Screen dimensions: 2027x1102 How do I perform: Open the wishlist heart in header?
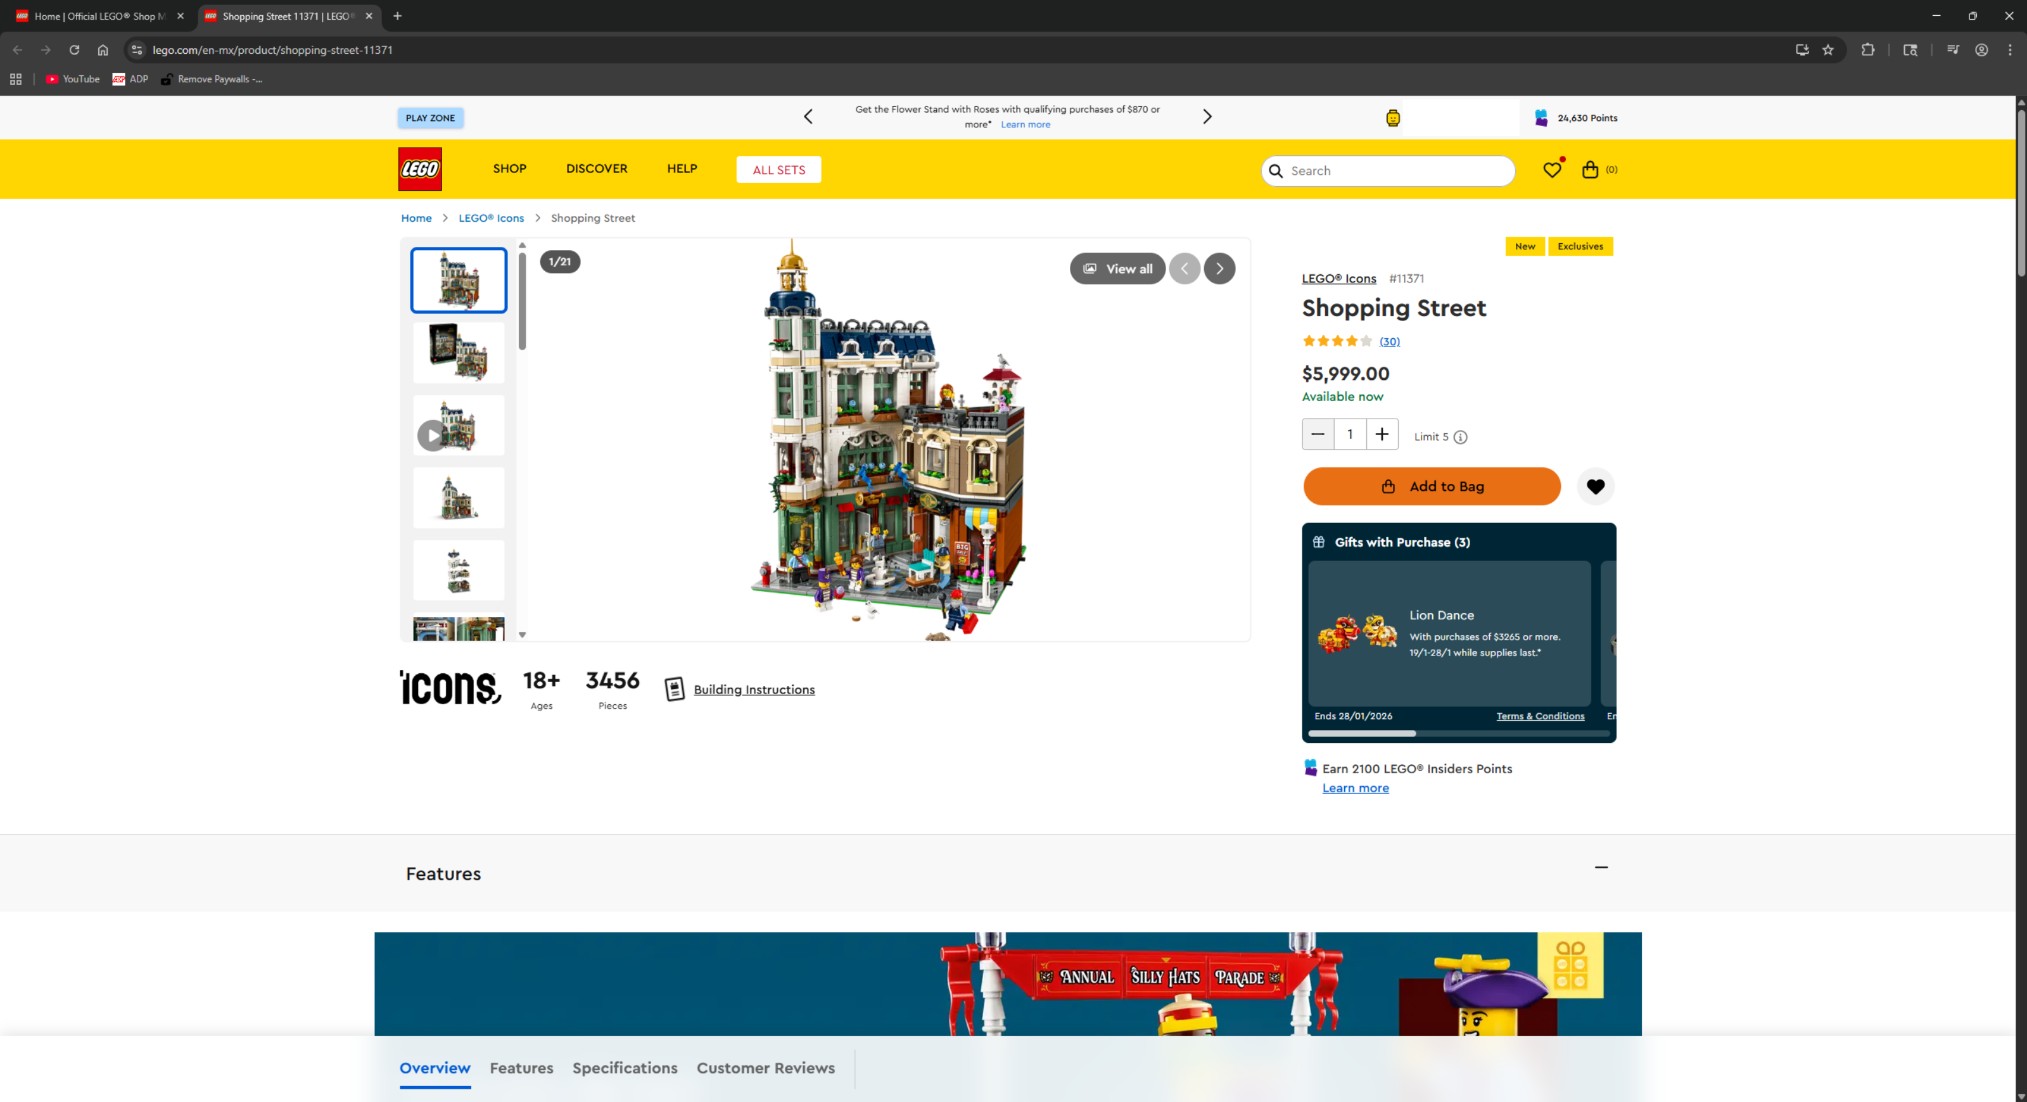(x=1552, y=170)
